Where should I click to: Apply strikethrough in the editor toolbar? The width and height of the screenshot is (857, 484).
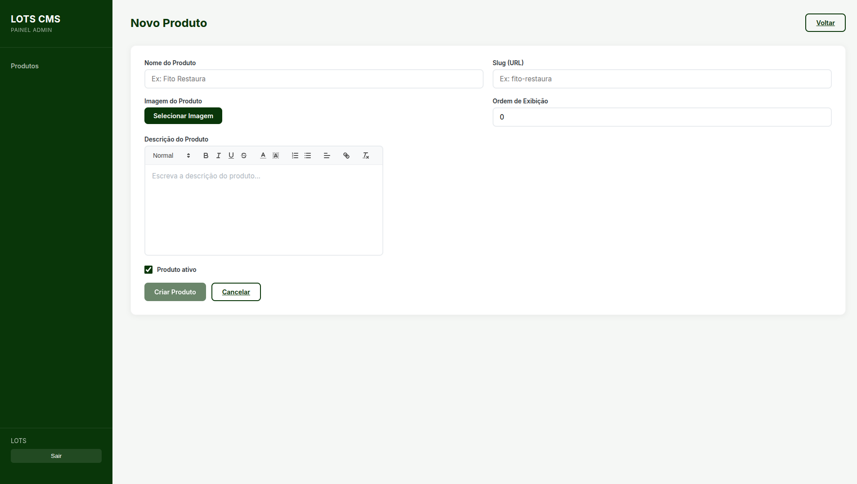pos(244,155)
